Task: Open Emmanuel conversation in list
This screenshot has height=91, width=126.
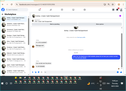Action: tap(14, 30)
